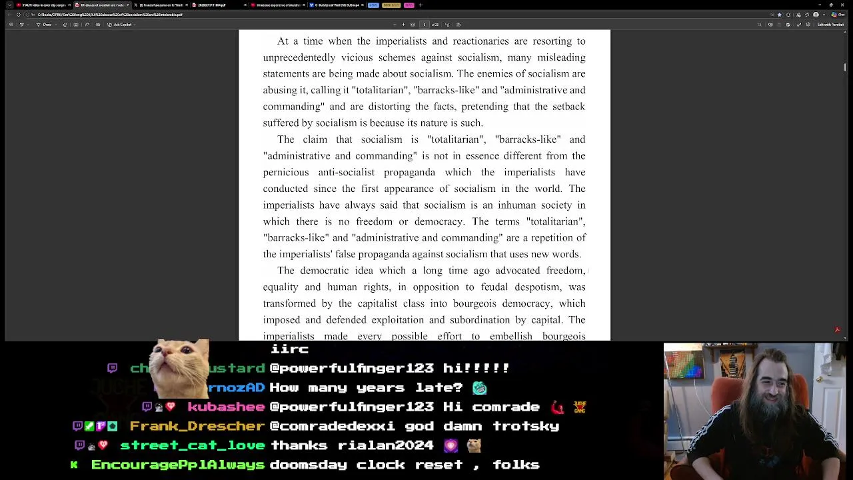Click "doomsday clock reset , folks" chat message
Screen dimensions: 853x480
[x=405, y=465]
